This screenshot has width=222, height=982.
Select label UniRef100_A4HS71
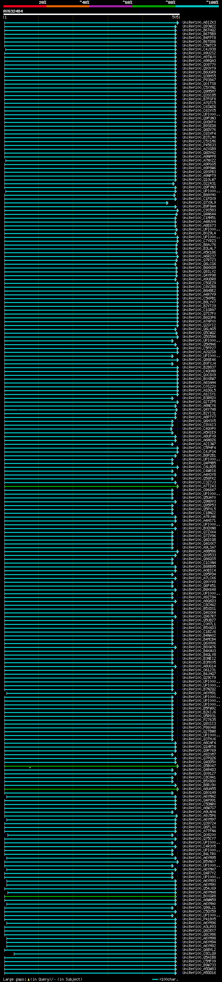coord(199,520)
